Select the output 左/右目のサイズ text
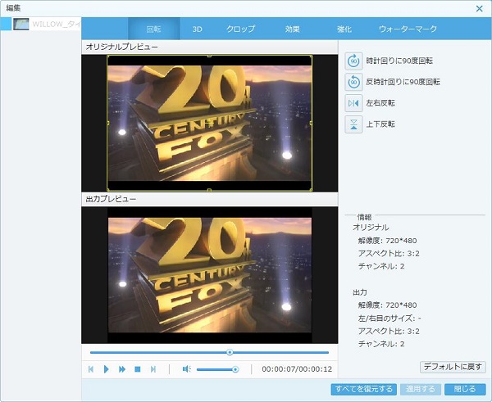492x402 pixels. [389, 318]
